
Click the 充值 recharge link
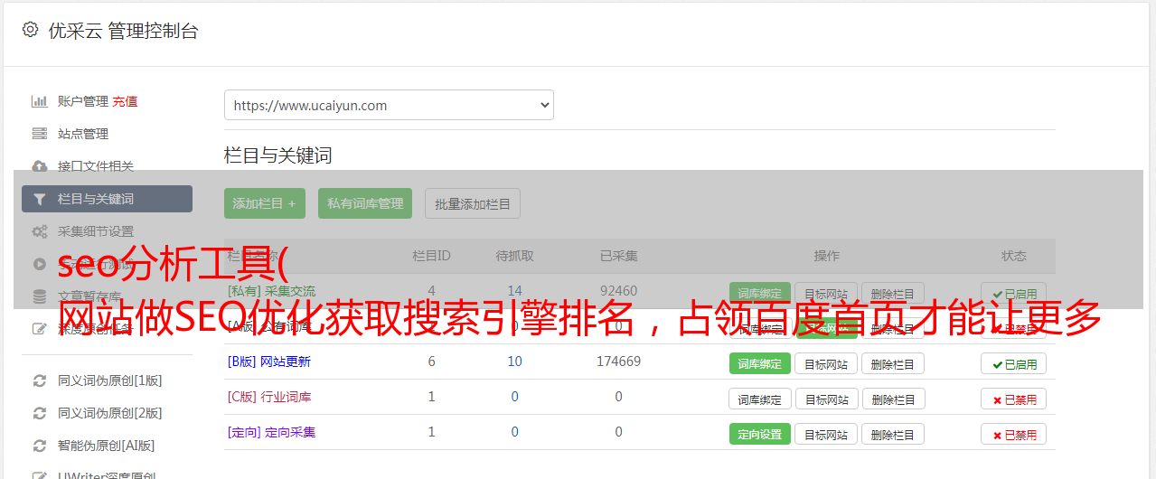point(126,101)
